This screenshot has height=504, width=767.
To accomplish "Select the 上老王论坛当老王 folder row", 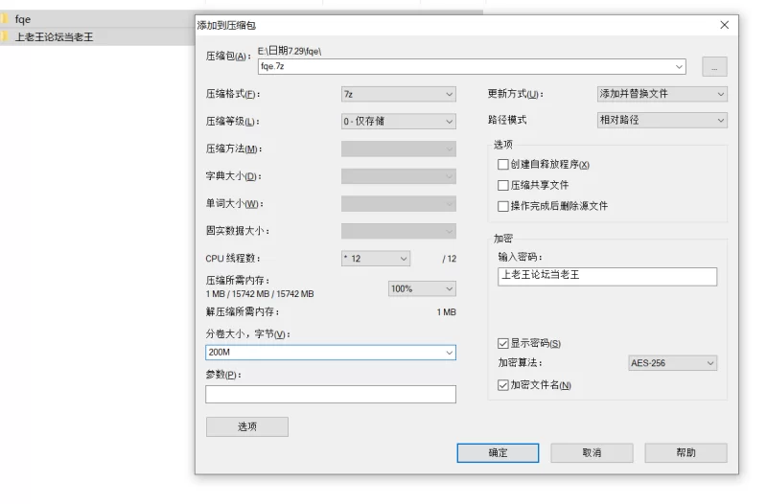I will coord(98,36).
